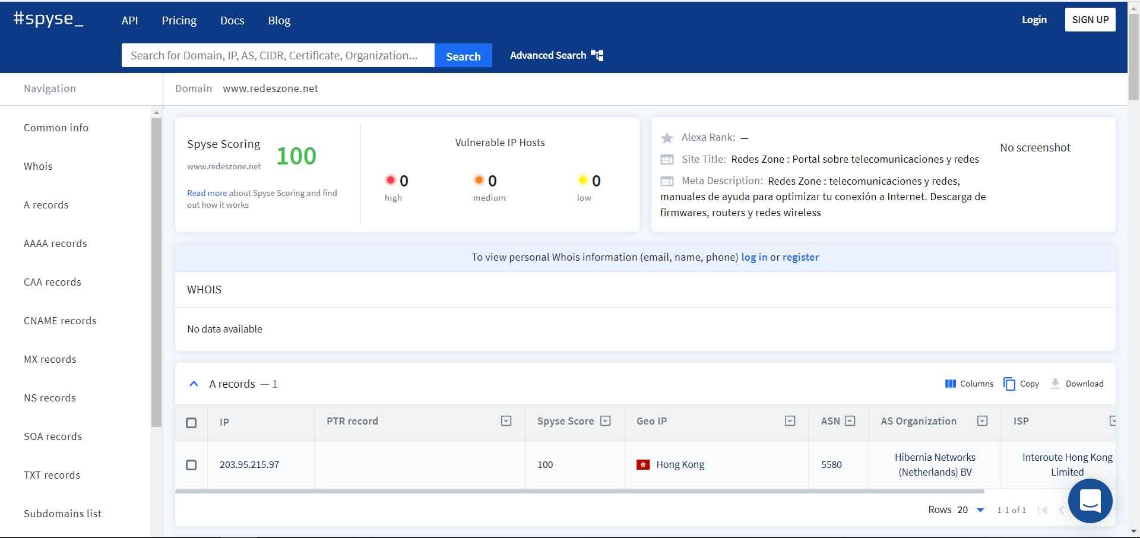Image resolution: width=1140 pixels, height=538 pixels.
Task: Go to MX records in navigation
Action: tap(50, 359)
